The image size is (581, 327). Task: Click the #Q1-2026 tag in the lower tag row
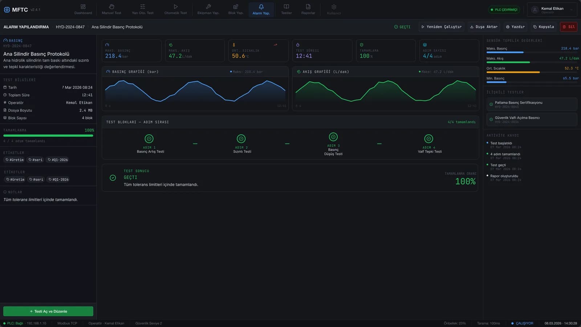(58, 179)
